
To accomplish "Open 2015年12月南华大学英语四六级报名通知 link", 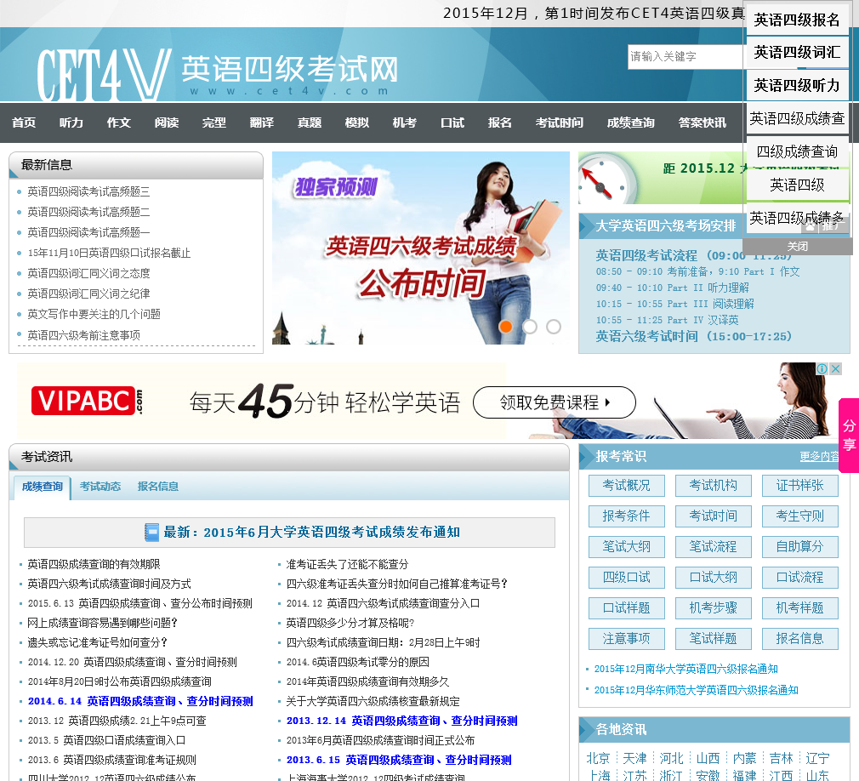I will tap(685, 670).
